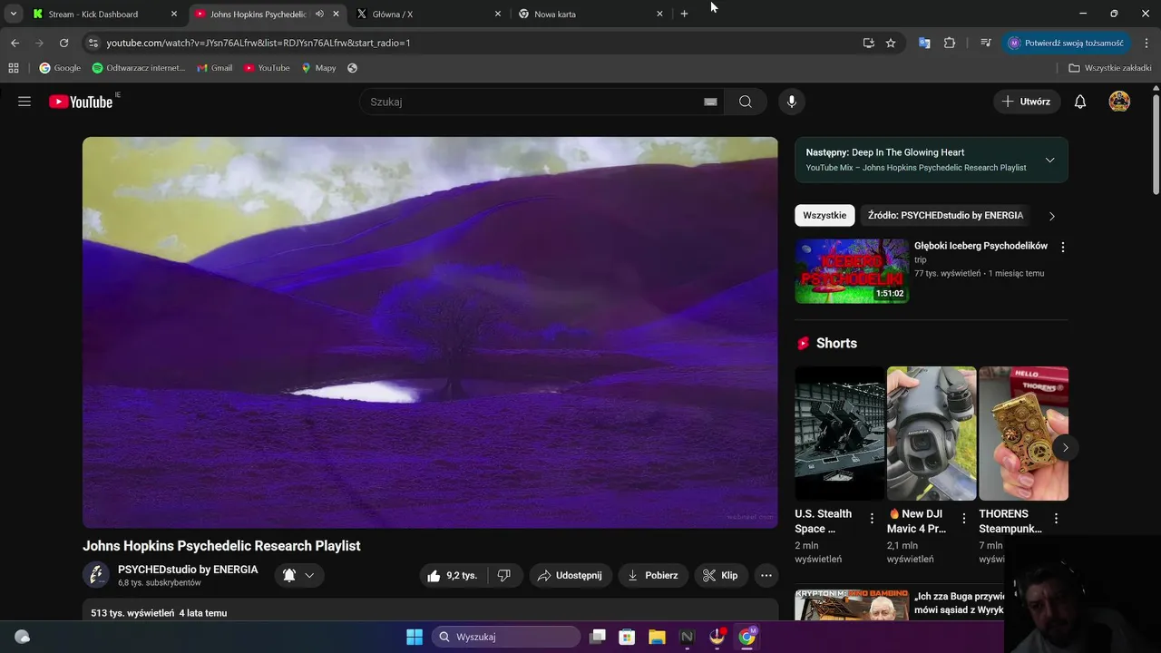Open options menu for Głęboki Iceberg Psychodelików
This screenshot has height=653, width=1161.
[1063, 247]
